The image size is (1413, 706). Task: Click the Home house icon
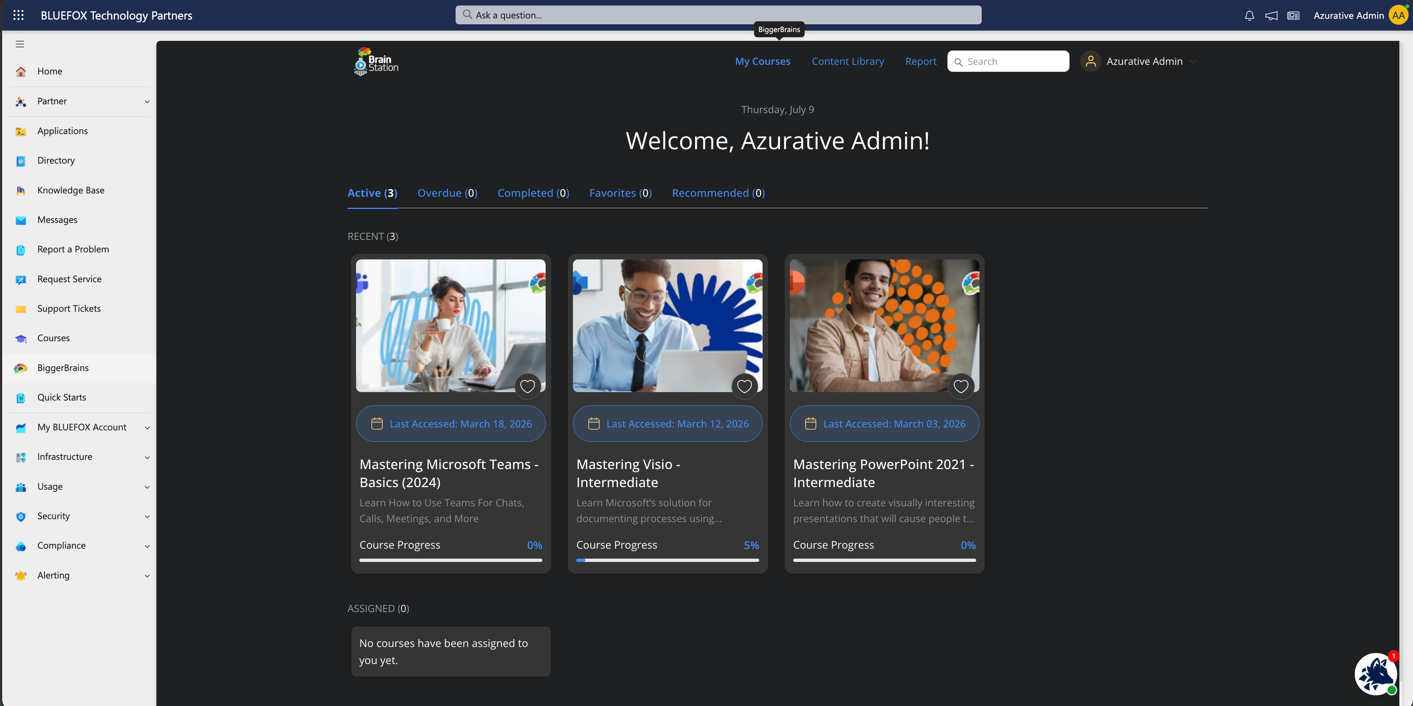pyautogui.click(x=21, y=71)
